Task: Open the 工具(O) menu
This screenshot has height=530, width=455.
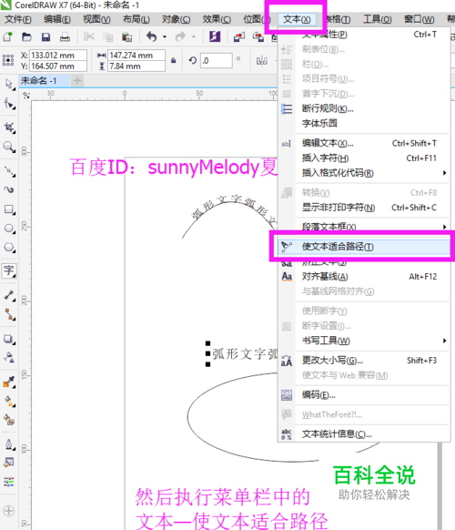Action: pyautogui.click(x=378, y=19)
